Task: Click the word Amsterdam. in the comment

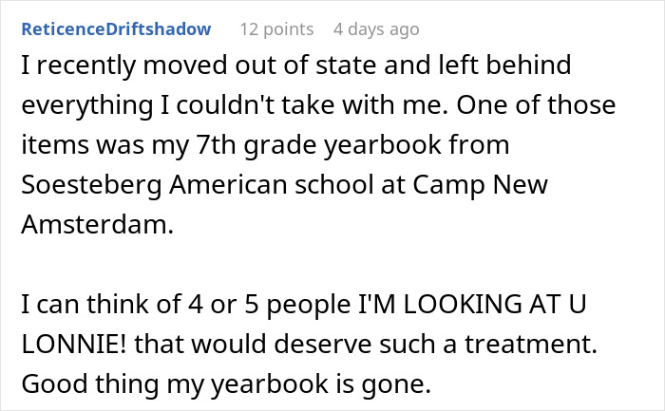Action: pos(98,224)
